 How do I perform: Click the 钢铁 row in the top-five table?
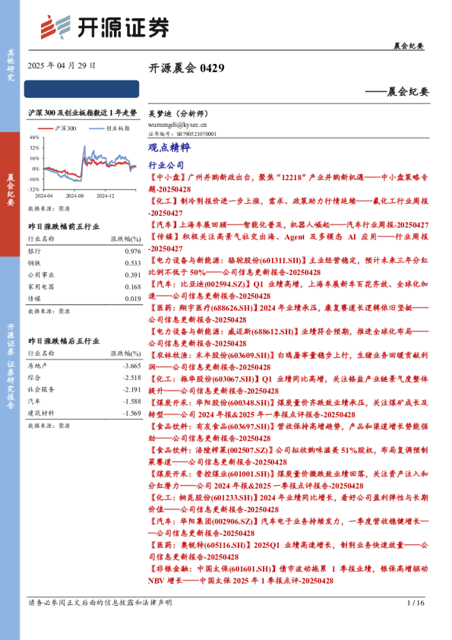(x=84, y=263)
